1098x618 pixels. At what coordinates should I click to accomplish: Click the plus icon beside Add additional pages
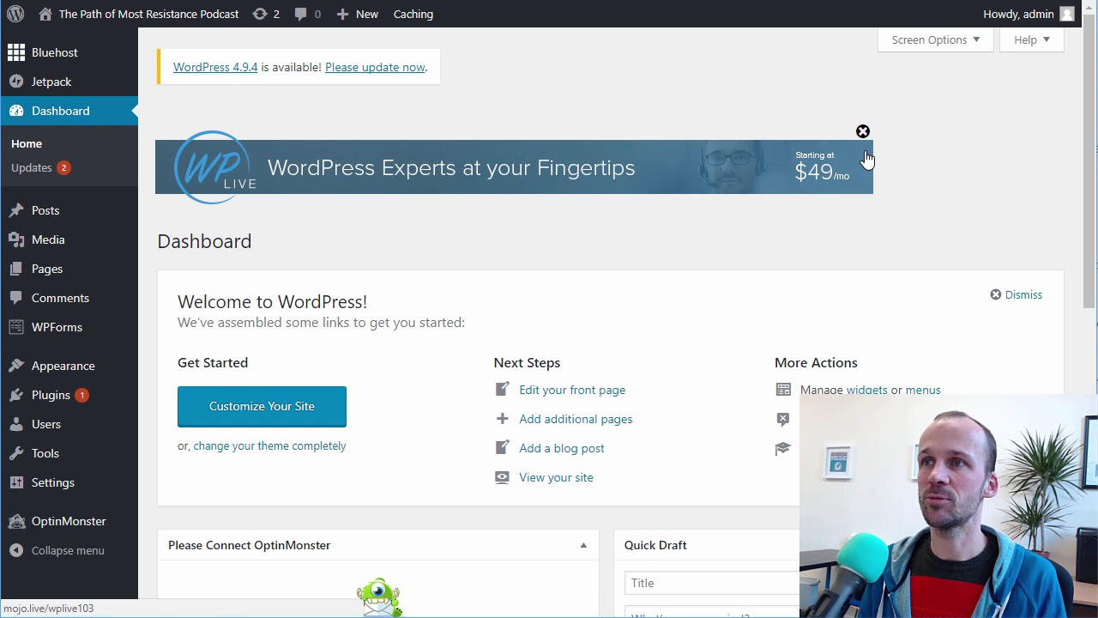[502, 419]
